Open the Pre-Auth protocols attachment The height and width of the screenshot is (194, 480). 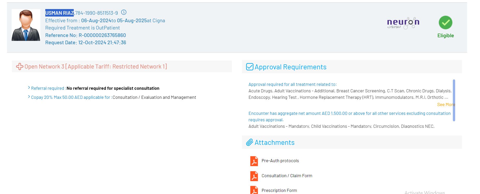pyautogui.click(x=280, y=161)
